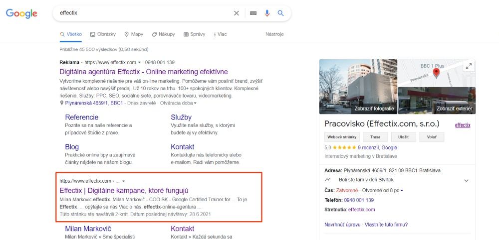Expand the ad URL dropdown arrow
Viewport: 499px width, 240px height.
click(139, 63)
